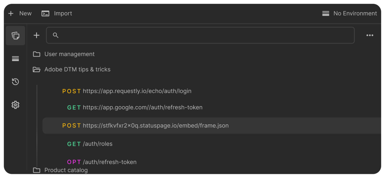The height and width of the screenshot is (178, 385).
Task: Click the Import terminal icon
Action: [x=45, y=13]
